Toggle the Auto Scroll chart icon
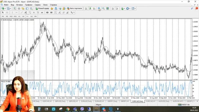The height and width of the screenshot is (112, 199). [x=113, y=8]
